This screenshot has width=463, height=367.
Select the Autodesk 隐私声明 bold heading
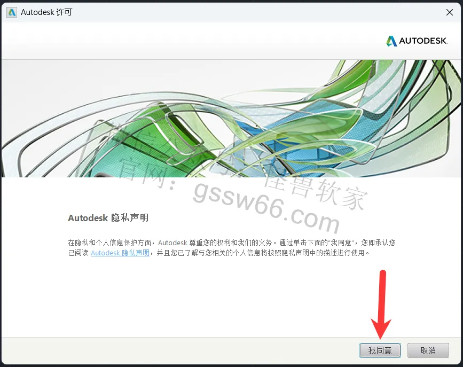[108, 218]
